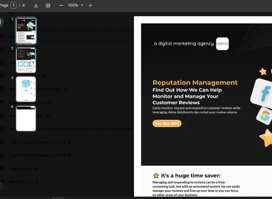Click 'Coaching and Consulting 1.pdf' in background list

[x=37, y=142]
